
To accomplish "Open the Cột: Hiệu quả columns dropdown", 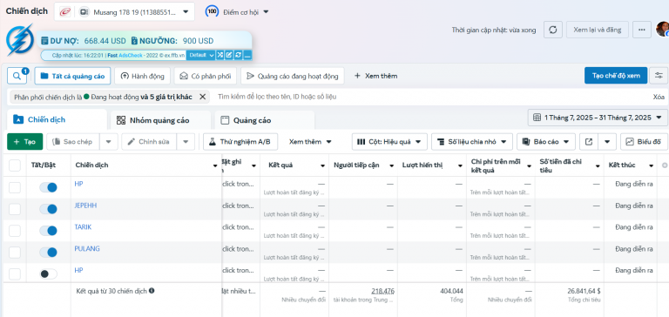I will (x=389, y=142).
